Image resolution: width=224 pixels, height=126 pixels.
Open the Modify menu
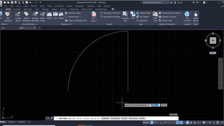(69, 6)
